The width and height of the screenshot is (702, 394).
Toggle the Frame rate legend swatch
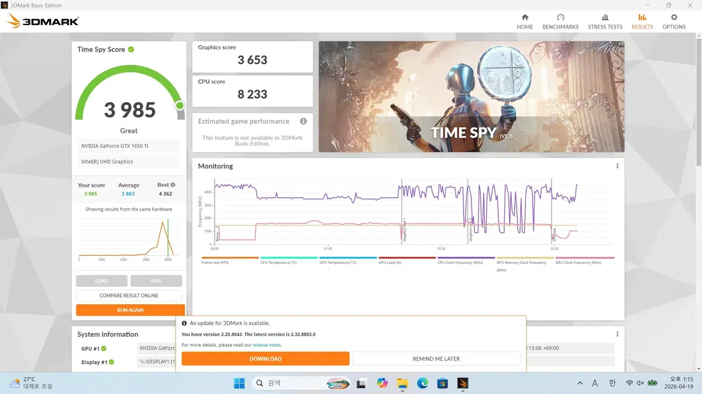pyautogui.click(x=230, y=257)
